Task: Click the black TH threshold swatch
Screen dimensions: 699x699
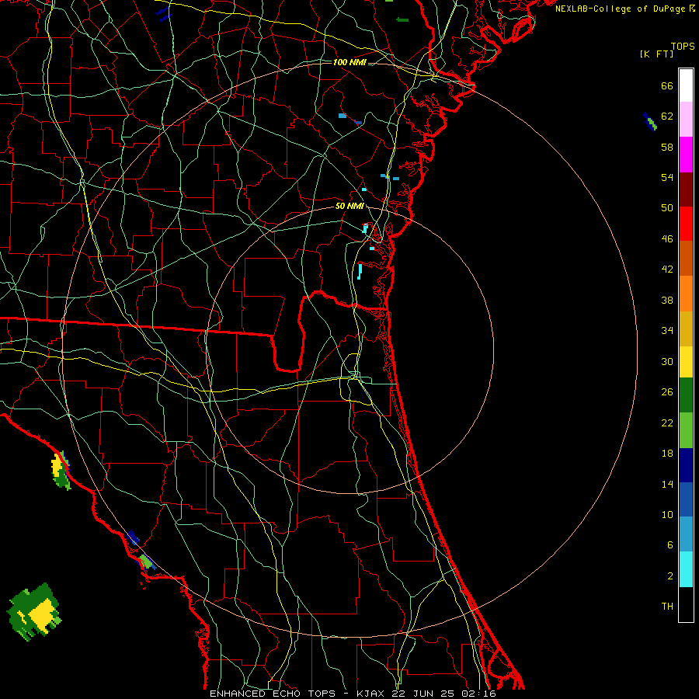Action: pos(686,604)
